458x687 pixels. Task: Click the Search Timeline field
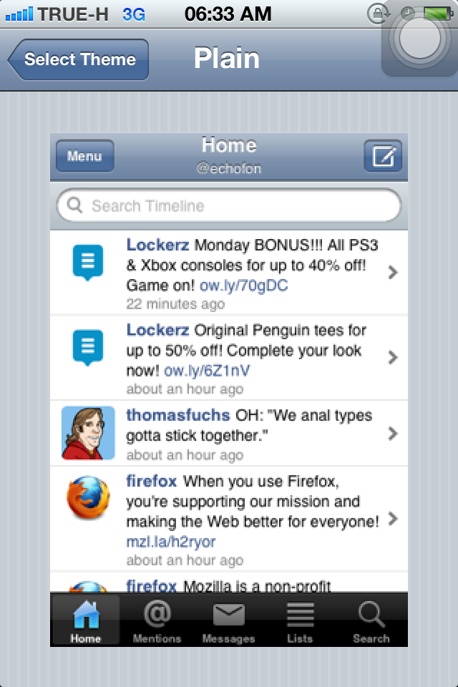pos(229,206)
